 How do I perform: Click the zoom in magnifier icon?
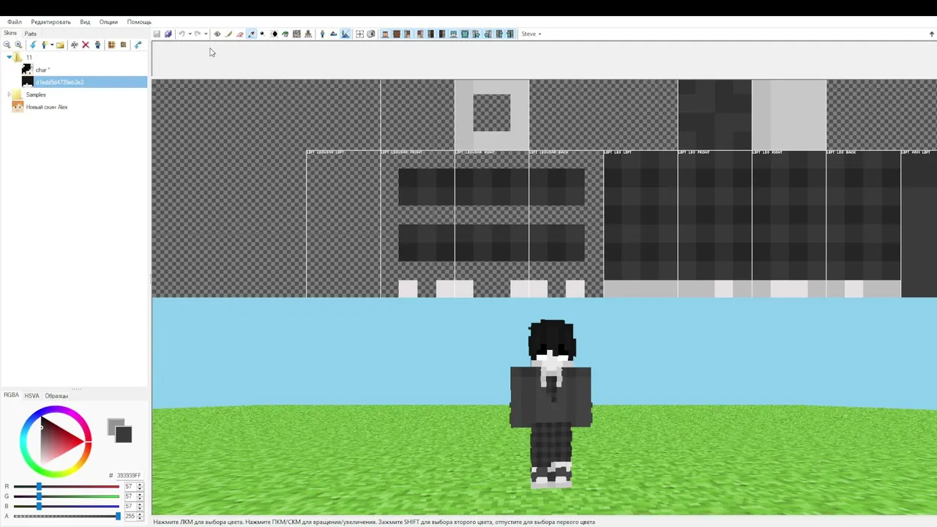[x=18, y=45]
